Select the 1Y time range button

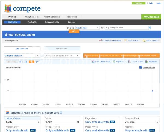tap(31, 62)
